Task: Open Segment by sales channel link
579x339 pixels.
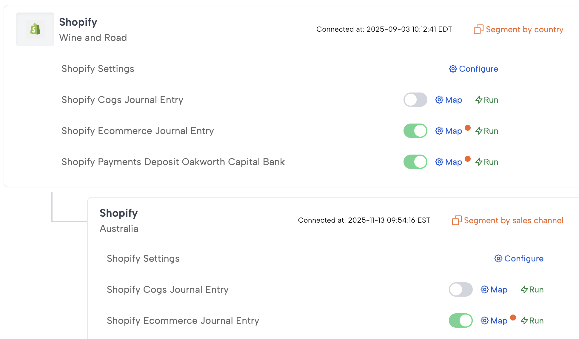Action: (513, 221)
